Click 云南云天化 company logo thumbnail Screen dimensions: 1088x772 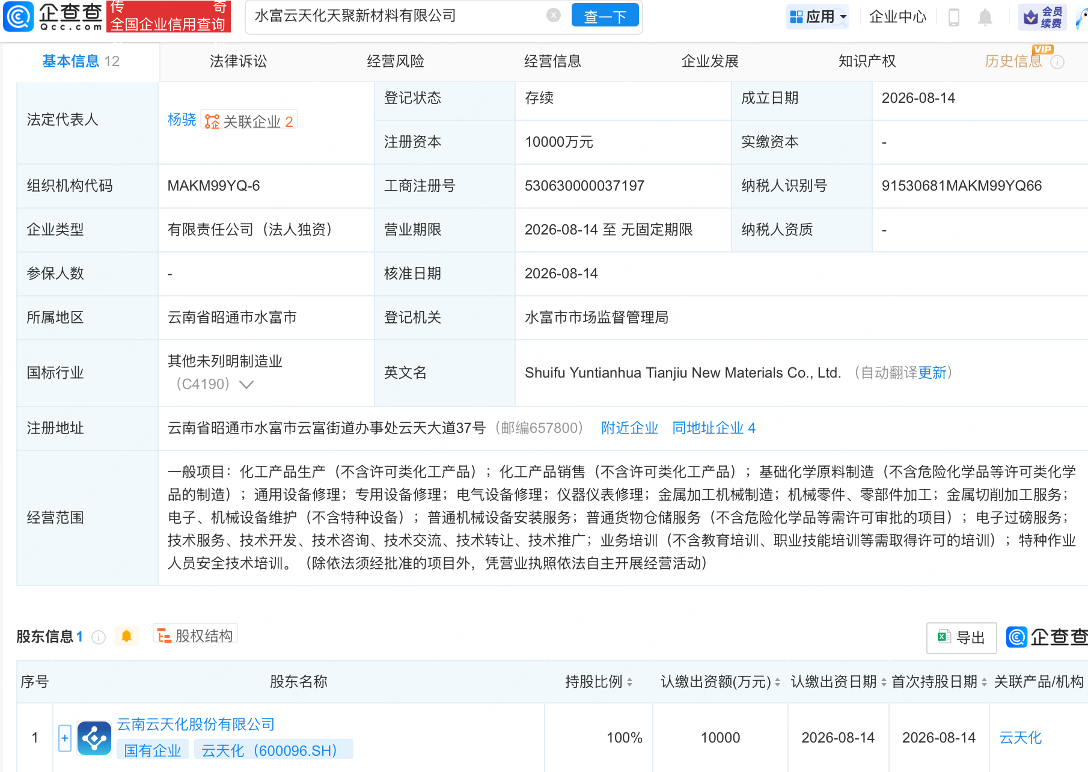pyautogui.click(x=94, y=738)
